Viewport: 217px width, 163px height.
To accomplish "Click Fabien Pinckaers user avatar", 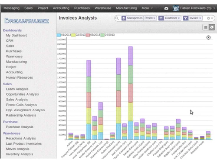I will pyautogui.click(x=176, y=8).
